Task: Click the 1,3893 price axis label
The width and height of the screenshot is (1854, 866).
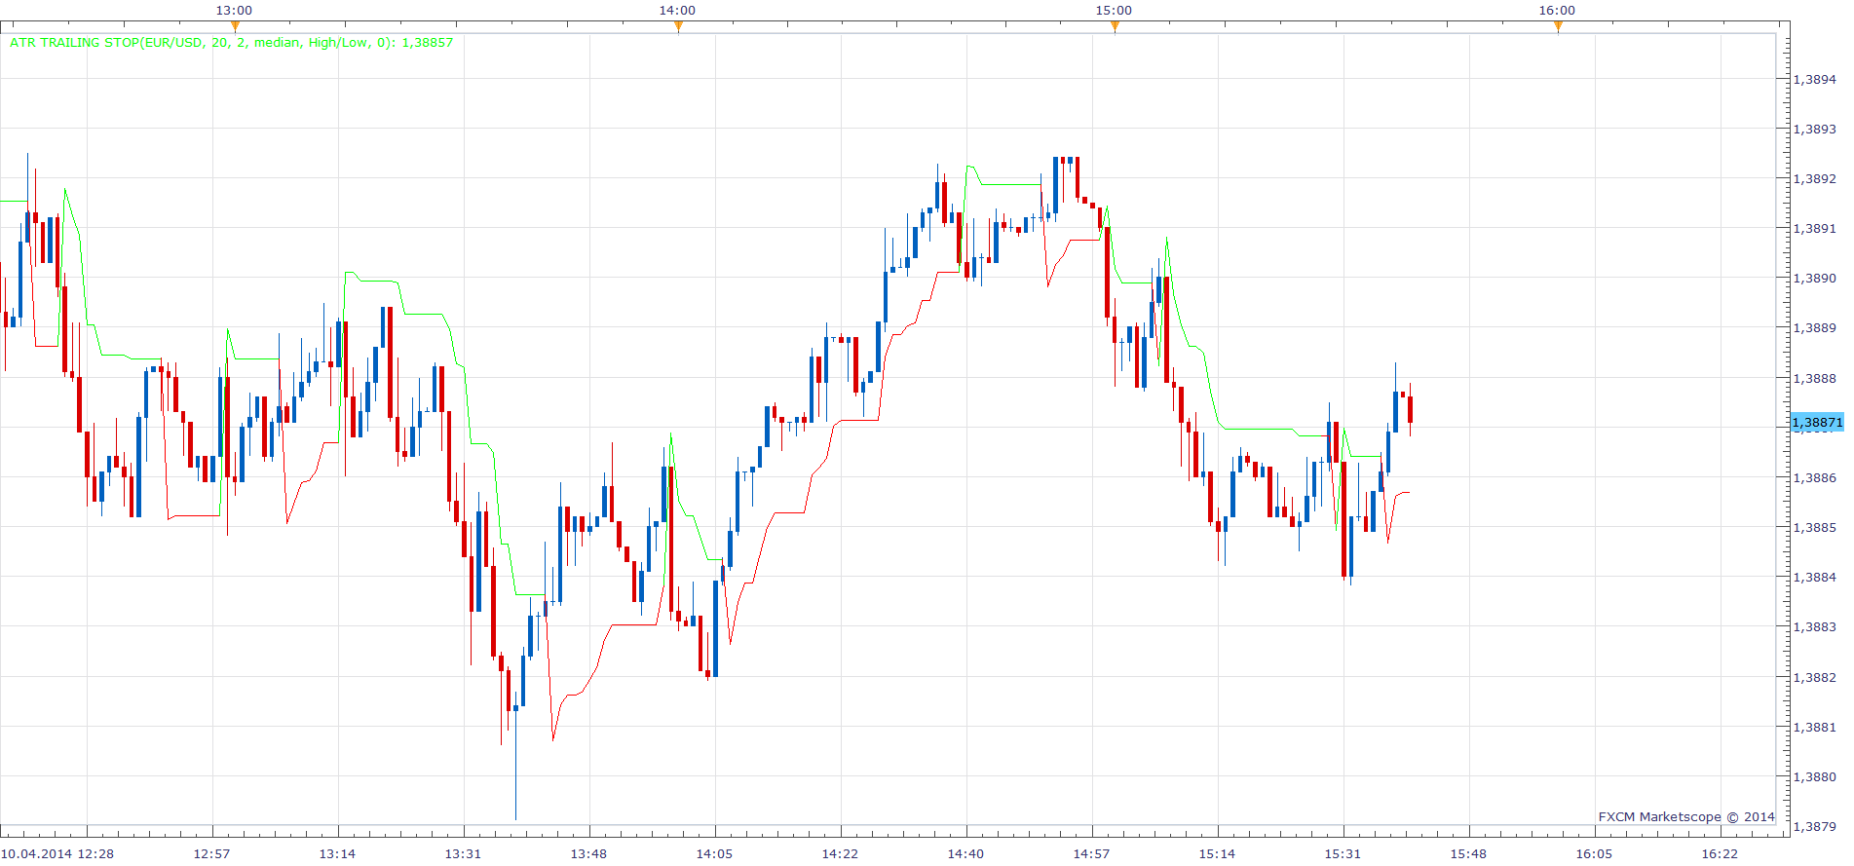Action: [1815, 130]
